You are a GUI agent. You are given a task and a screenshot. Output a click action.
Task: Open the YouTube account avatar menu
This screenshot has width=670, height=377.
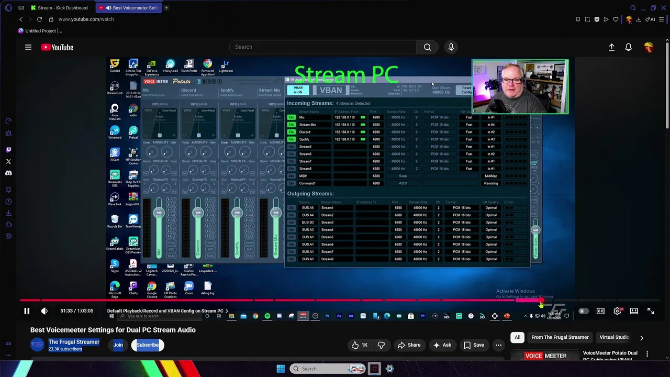point(649,47)
